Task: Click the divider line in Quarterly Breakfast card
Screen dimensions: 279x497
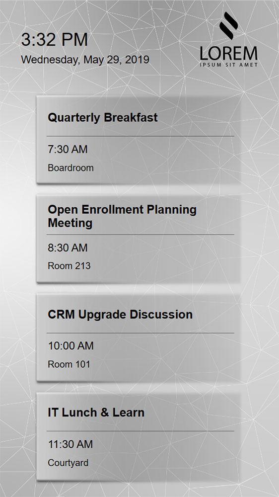Action: (x=140, y=136)
